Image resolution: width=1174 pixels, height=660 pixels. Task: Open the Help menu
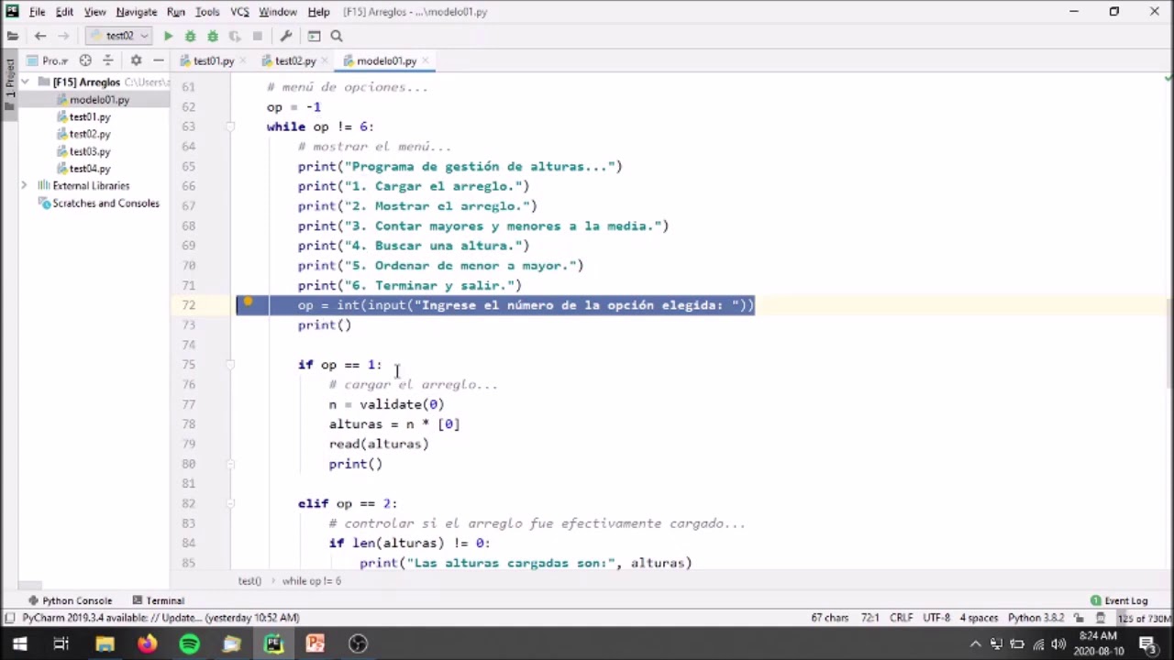318,12
